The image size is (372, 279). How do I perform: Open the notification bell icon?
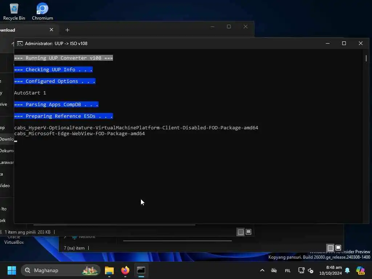[347, 270]
